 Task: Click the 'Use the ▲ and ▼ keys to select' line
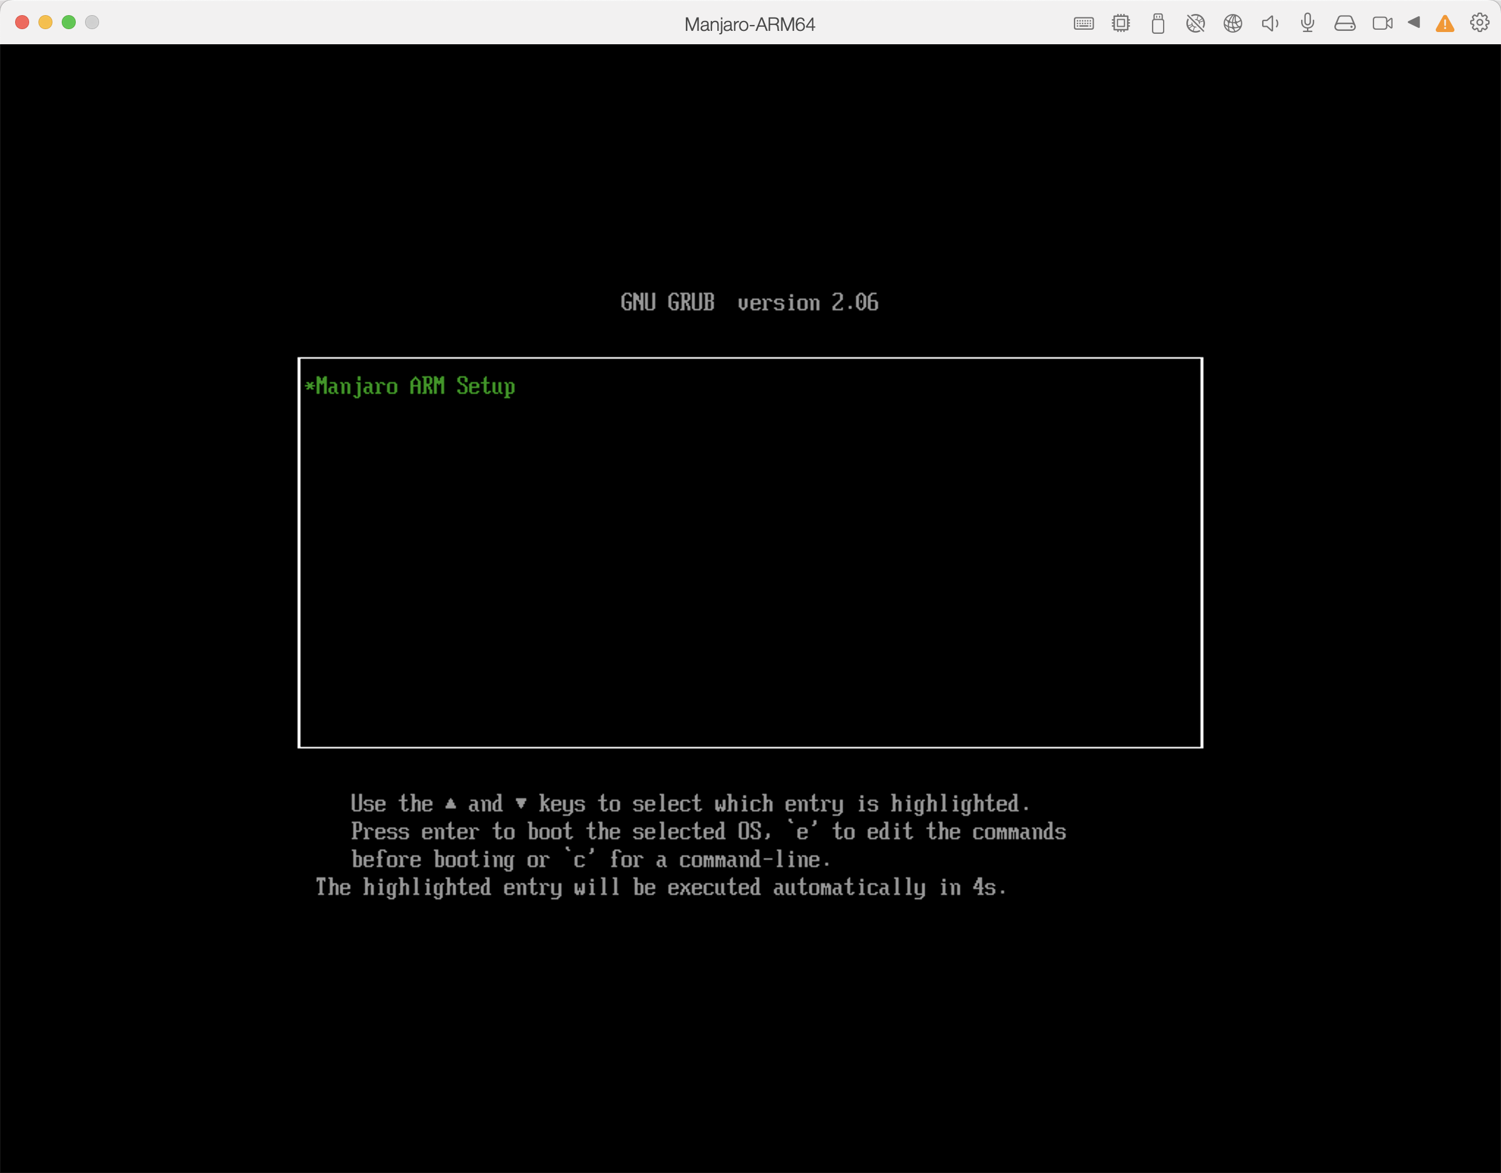690,804
